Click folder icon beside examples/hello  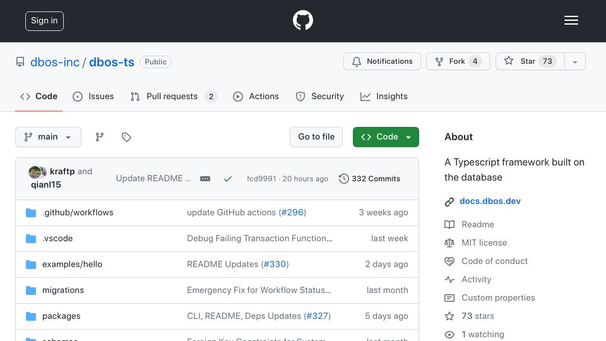pyautogui.click(x=31, y=265)
